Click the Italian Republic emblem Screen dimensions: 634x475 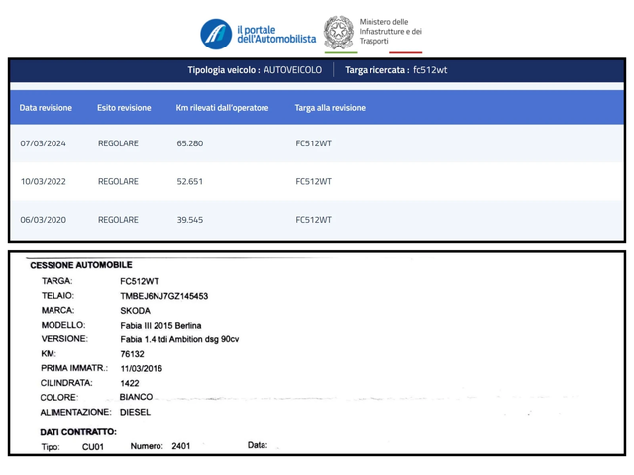[x=339, y=33]
